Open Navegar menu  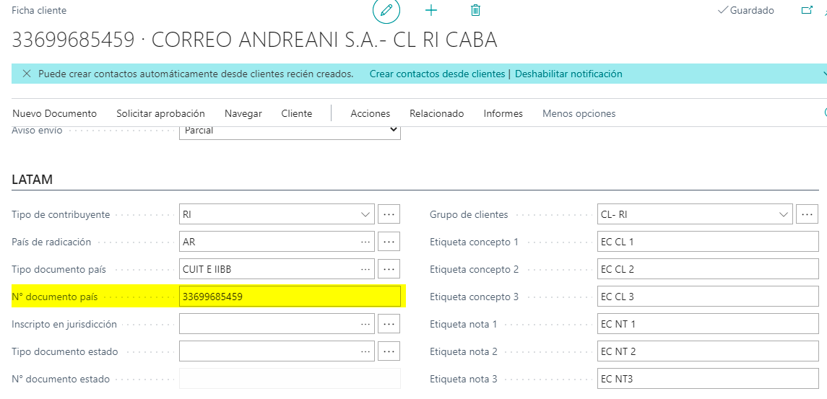243,113
